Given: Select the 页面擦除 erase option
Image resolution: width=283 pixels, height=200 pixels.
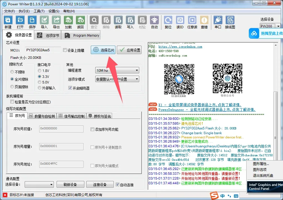Looking at the screenshot, I should [x=12, y=87].
